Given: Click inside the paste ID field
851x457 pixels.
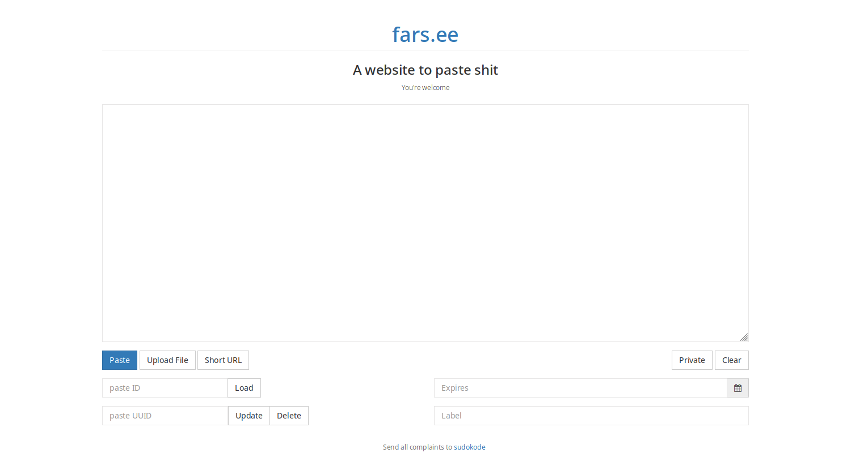Looking at the screenshot, I should pos(165,388).
